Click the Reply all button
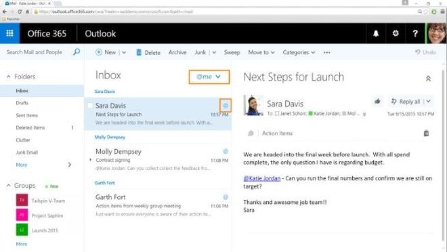Viewport: 447px width, 252px height. [x=406, y=102]
